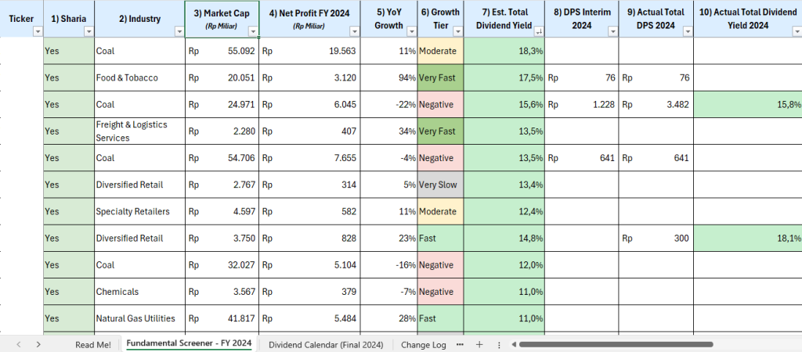802x352 pixels.
Task: Open the Sharia column filter dropdown
Action: (x=88, y=31)
